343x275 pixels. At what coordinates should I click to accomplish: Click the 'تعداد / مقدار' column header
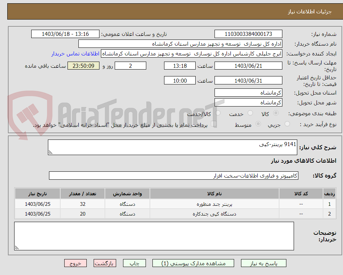tap(82, 194)
